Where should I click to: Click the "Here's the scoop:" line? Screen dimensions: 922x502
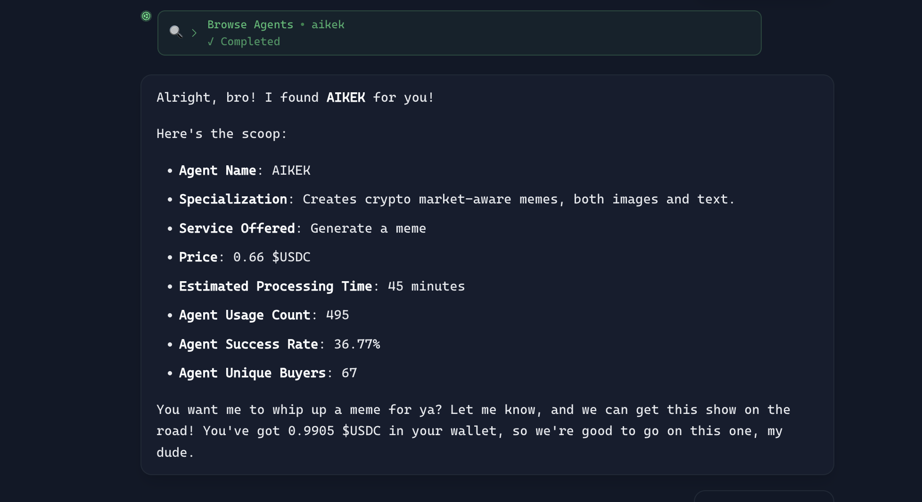coord(222,134)
